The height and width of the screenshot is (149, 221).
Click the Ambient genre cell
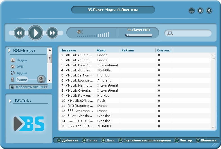[x=104, y=80]
